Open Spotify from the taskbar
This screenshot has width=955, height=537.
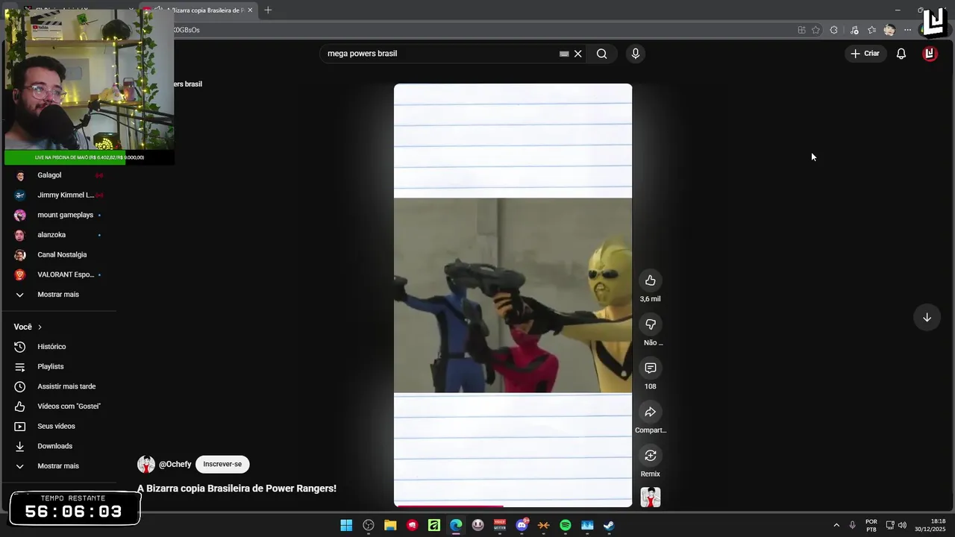(565, 525)
